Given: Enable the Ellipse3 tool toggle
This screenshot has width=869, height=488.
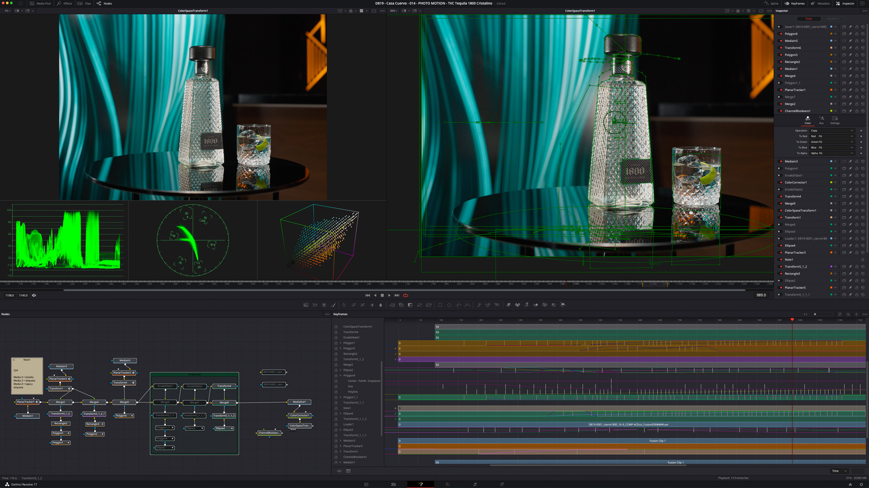Looking at the screenshot, I should pyautogui.click(x=779, y=232).
